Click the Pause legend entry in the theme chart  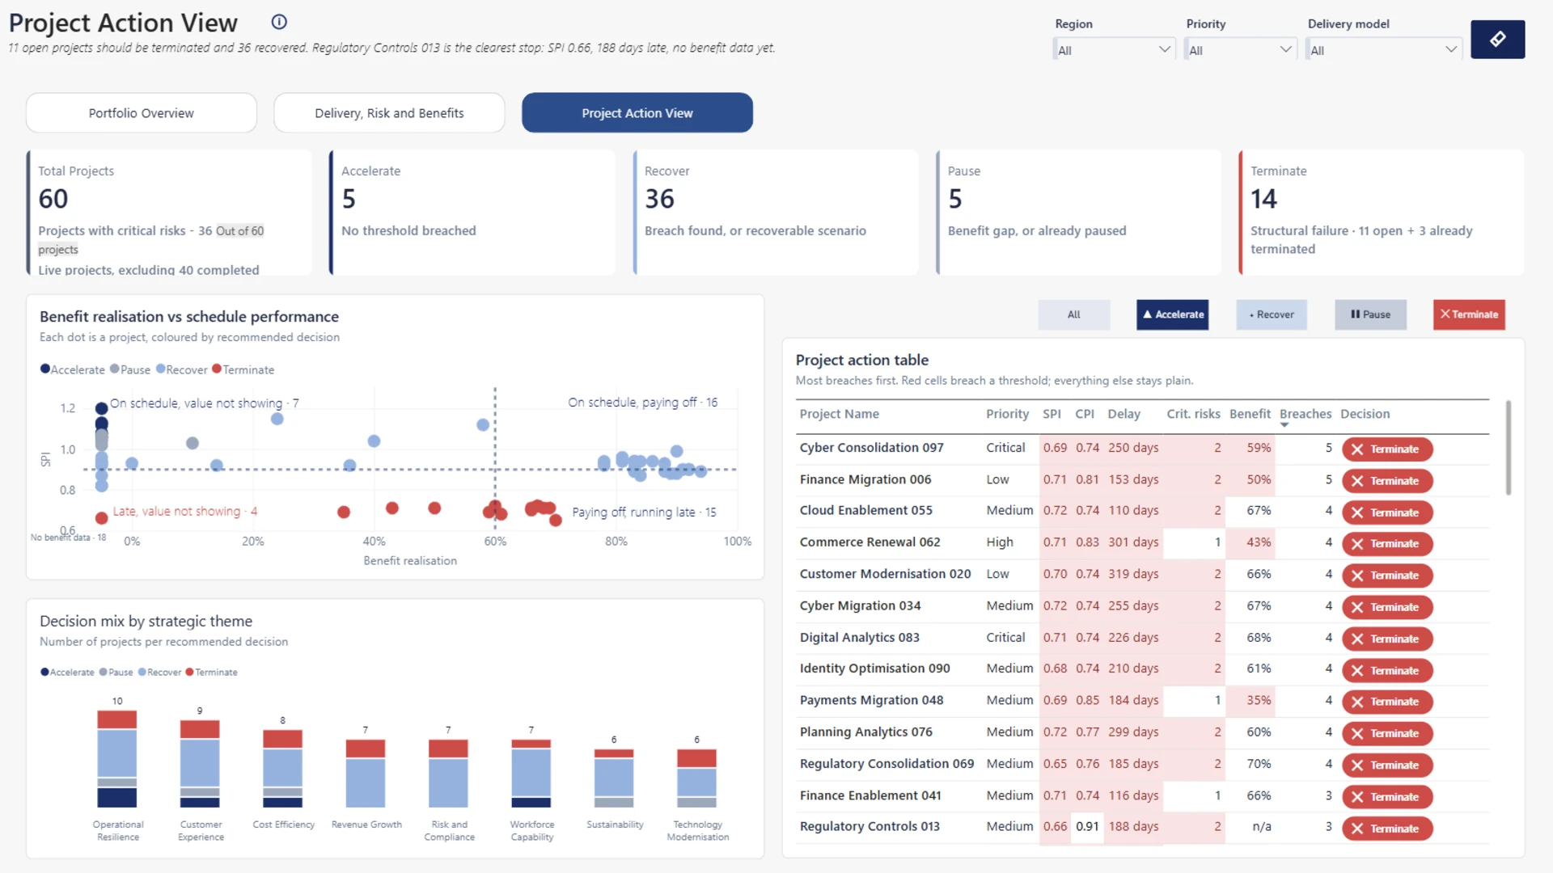pos(116,672)
